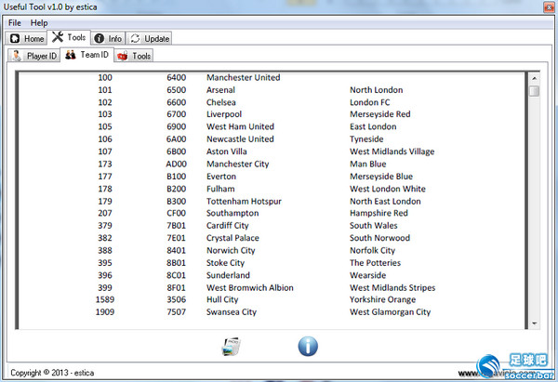The width and height of the screenshot is (558, 382).
Task: Click hex value CF00 in list
Action: (176, 213)
